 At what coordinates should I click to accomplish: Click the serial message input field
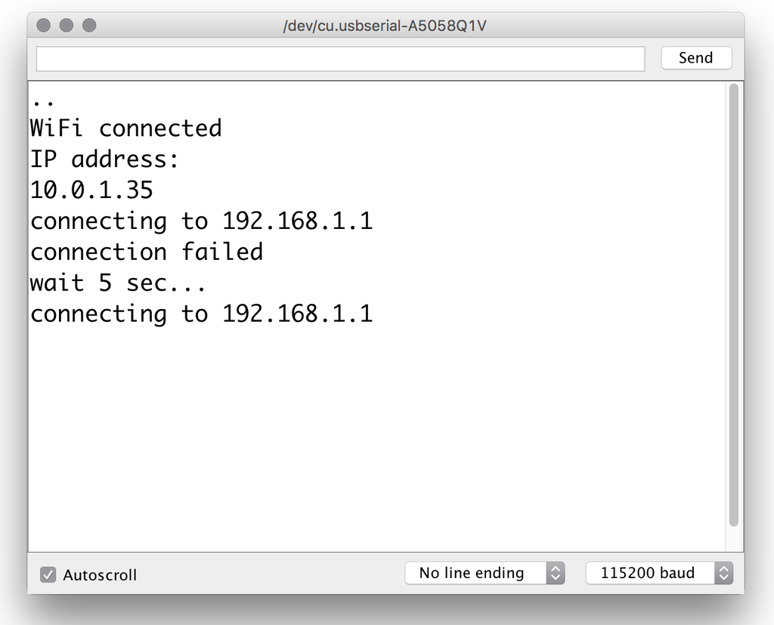pyautogui.click(x=340, y=58)
